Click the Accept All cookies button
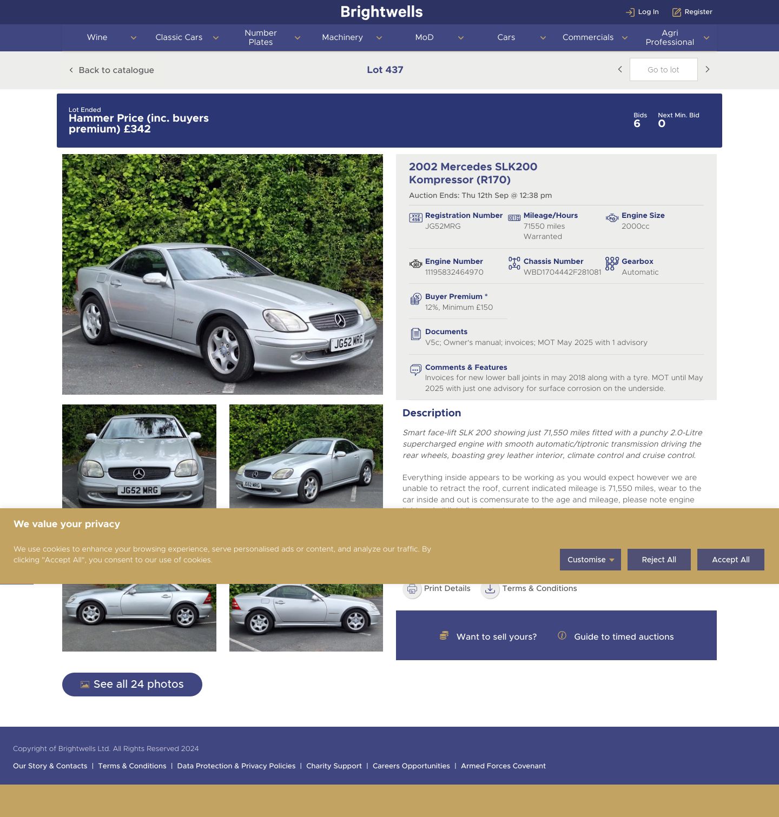Screen dimensions: 779x817 point(731,560)
